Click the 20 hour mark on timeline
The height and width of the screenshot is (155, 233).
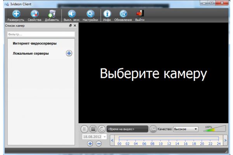(202, 144)
